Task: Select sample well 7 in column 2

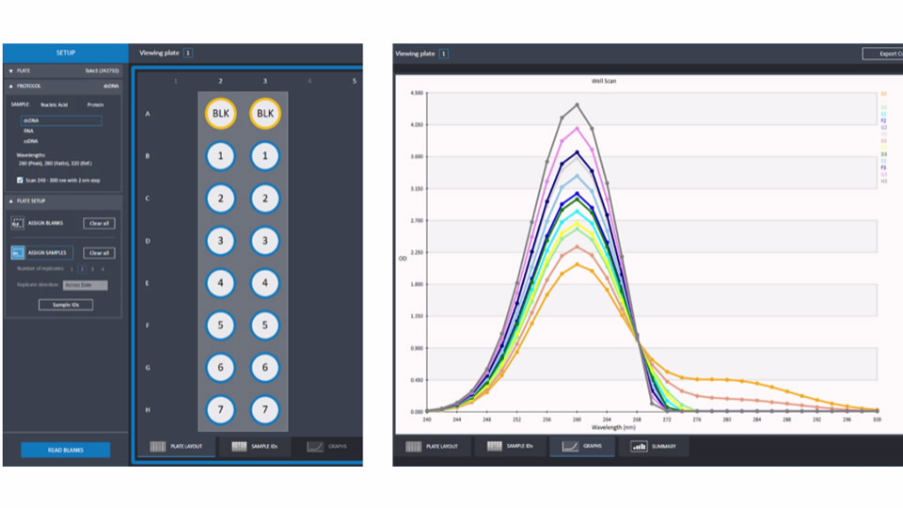Action: tap(221, 410)
